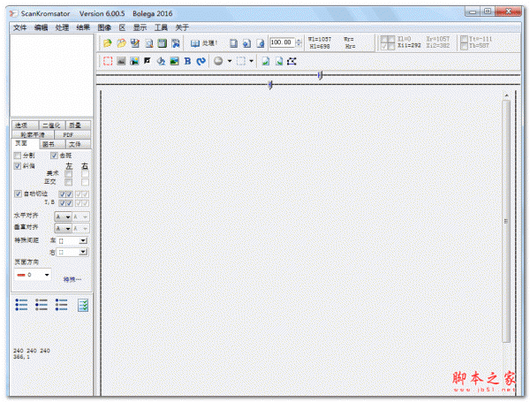The image size is (530, 402).
Task: Click the lower horizontal slider handle
Action: pyautogui.click(x=270, y=85)
